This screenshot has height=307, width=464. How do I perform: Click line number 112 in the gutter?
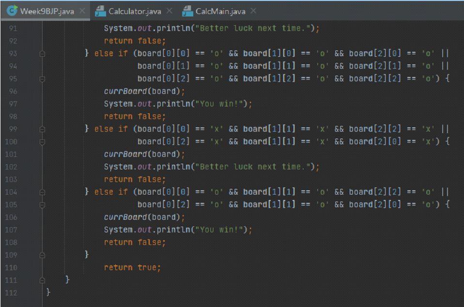tap(11, 293)
